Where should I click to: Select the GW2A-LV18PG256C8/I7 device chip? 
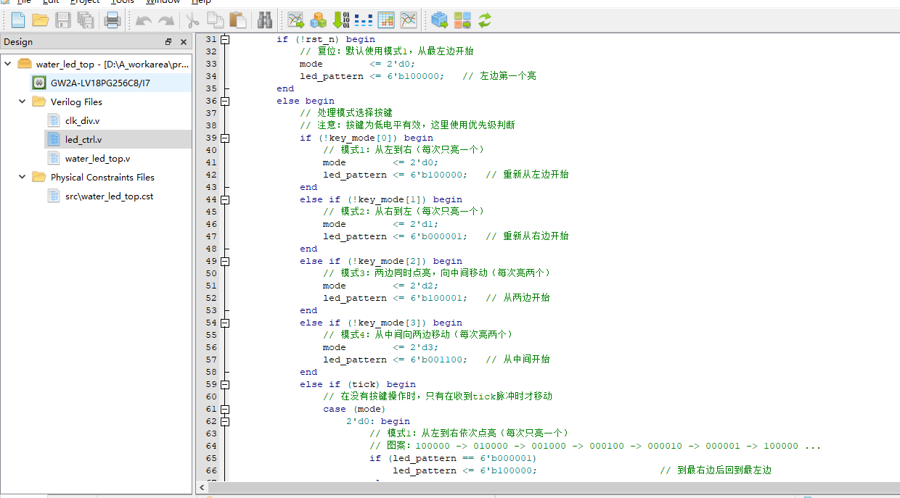(x=100, y=83)
